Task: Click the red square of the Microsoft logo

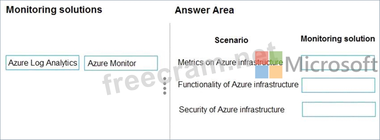Action: click(x=262, y=58)
